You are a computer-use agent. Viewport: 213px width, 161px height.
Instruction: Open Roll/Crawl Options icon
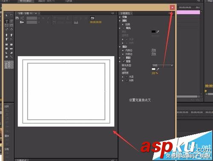[x=22, y=18]
